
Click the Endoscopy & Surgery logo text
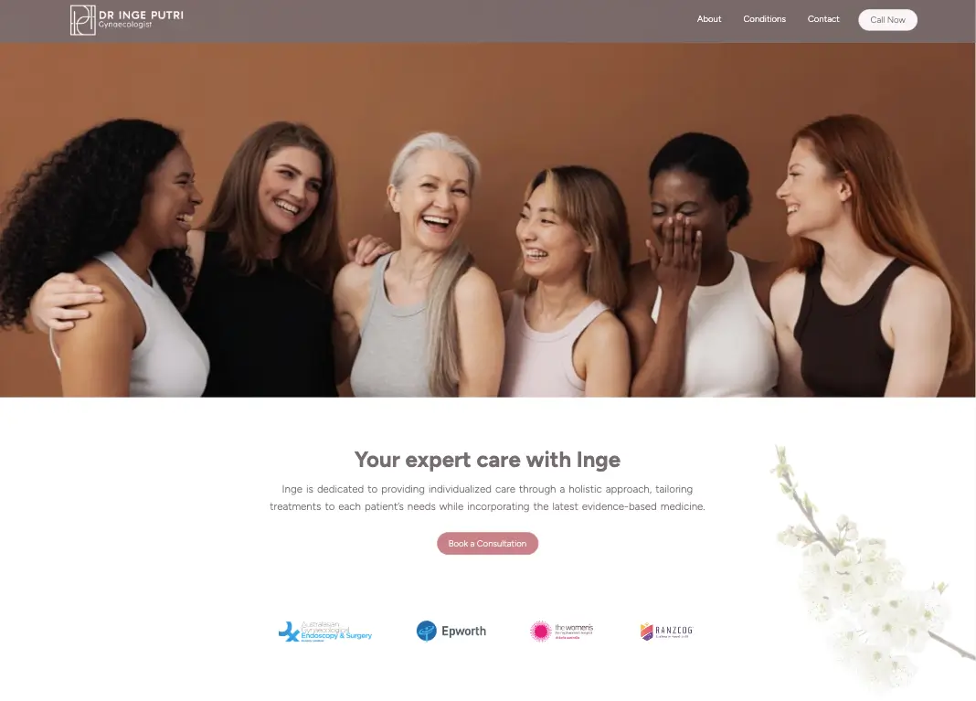coord(336,635)
